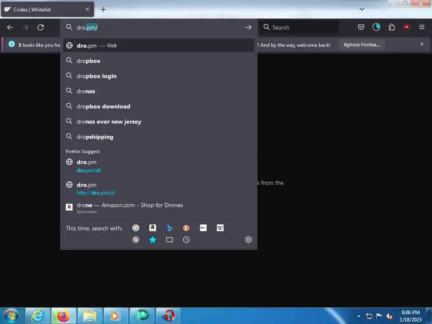Search this time with Amazon
Image resolution: width=432 pixels, height=324 pixels.
(153, 228)
